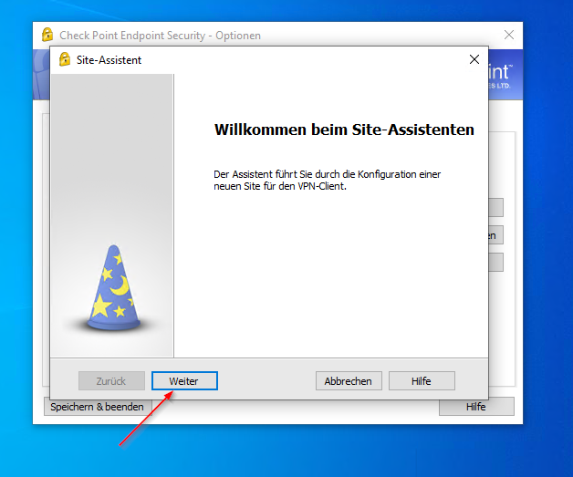The width and height of the screenshot is (573, 477).
Task: Close the Optionen window
Action: [508, 36]
